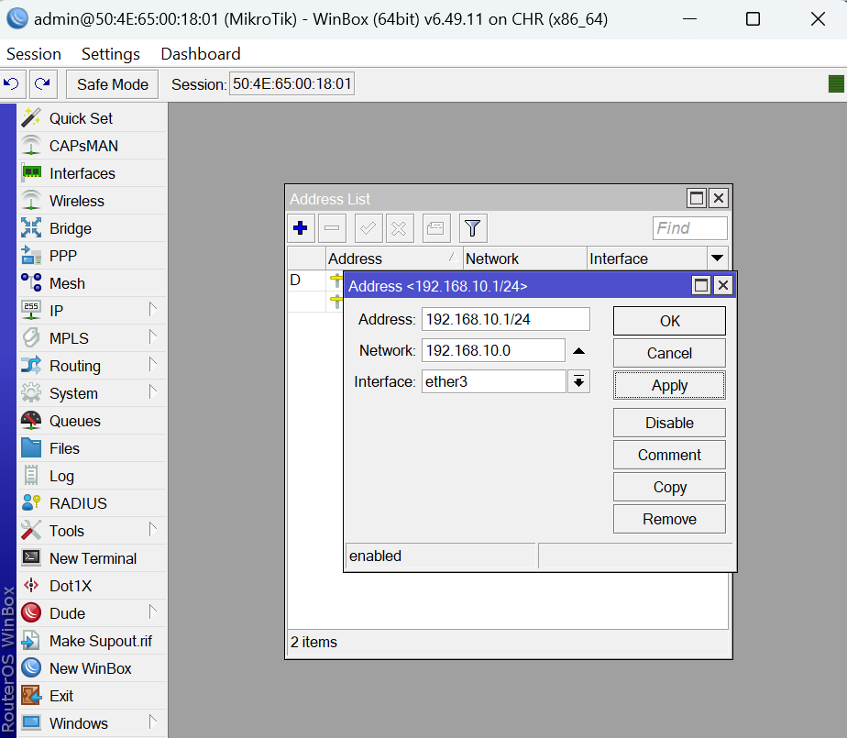Image resolution: width=847 pixels, height=738 pixels.
Task: Open the Log entry
Action: point(92,477)
